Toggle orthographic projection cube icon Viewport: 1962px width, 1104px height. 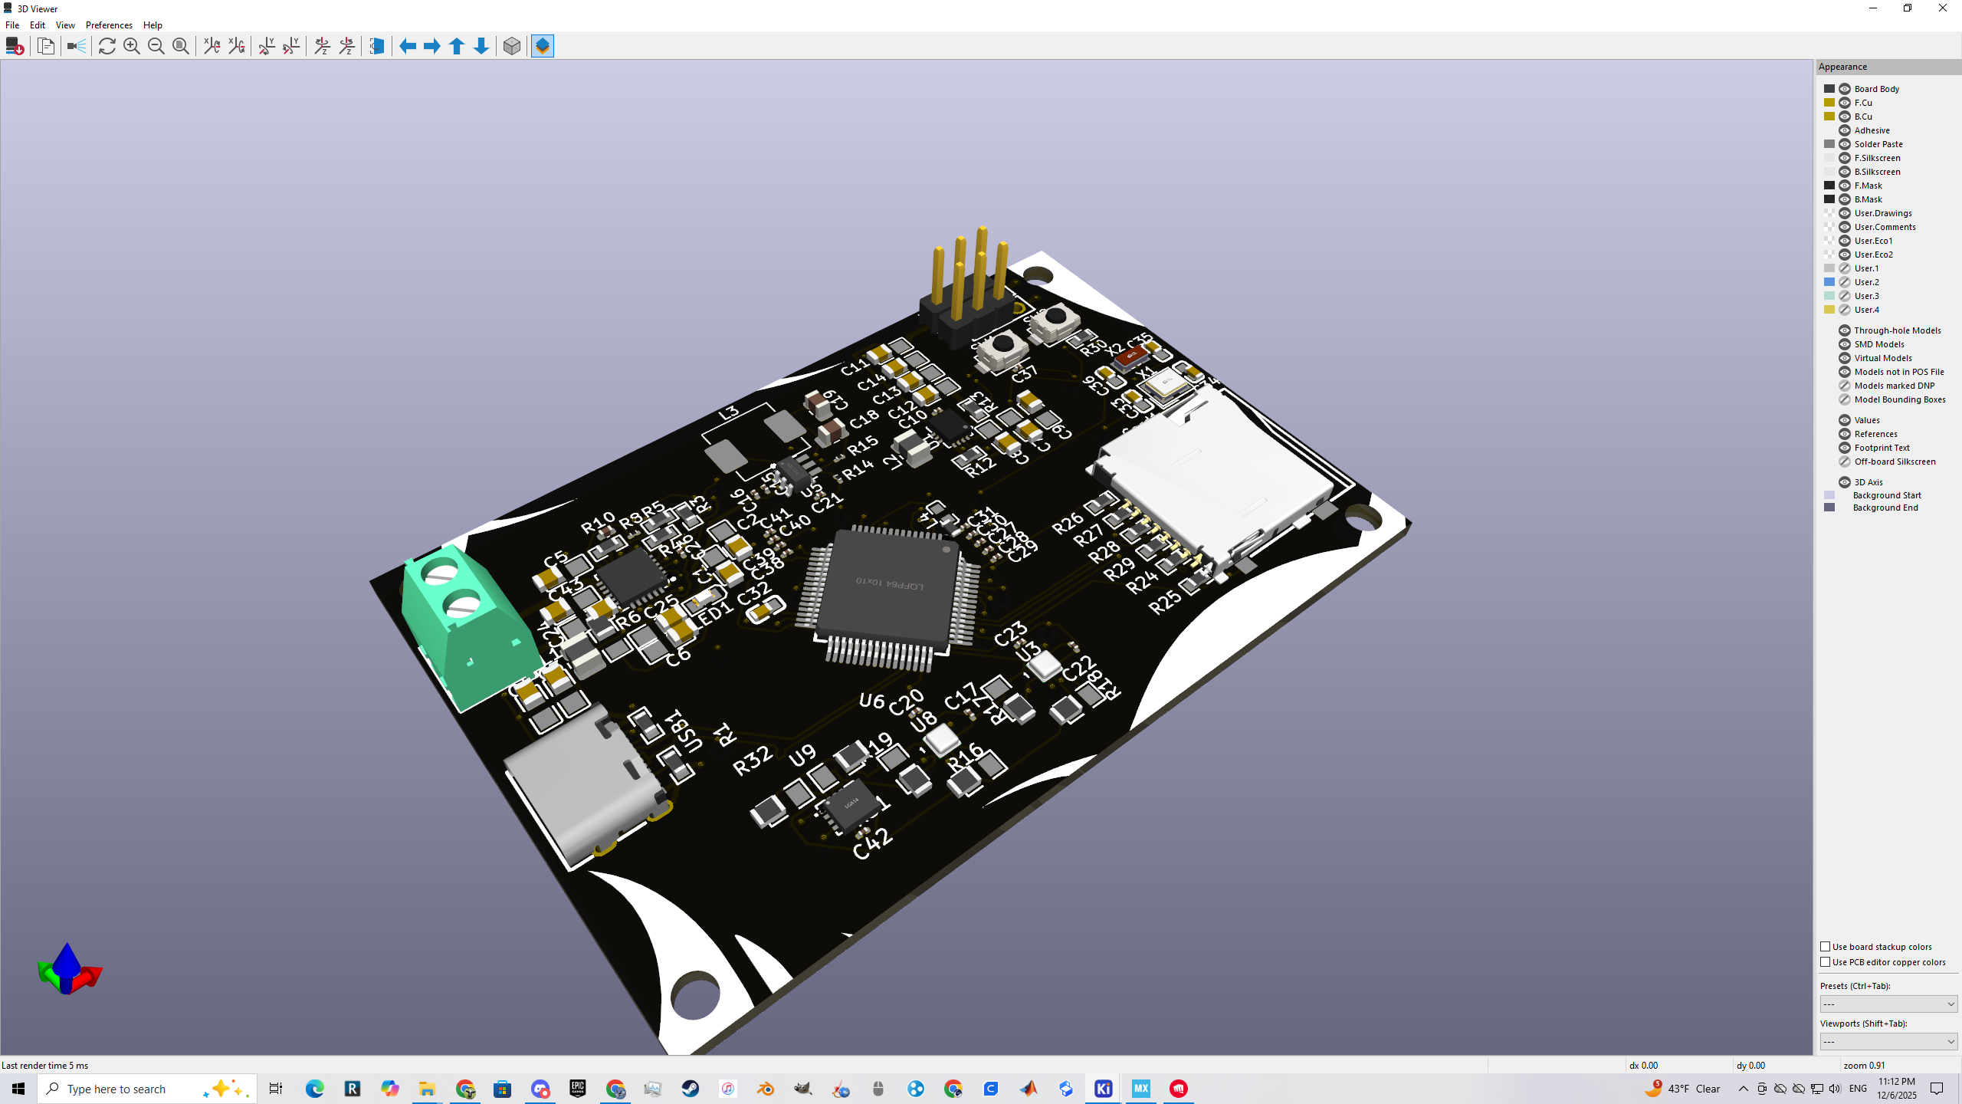click(x=512, y=46)
